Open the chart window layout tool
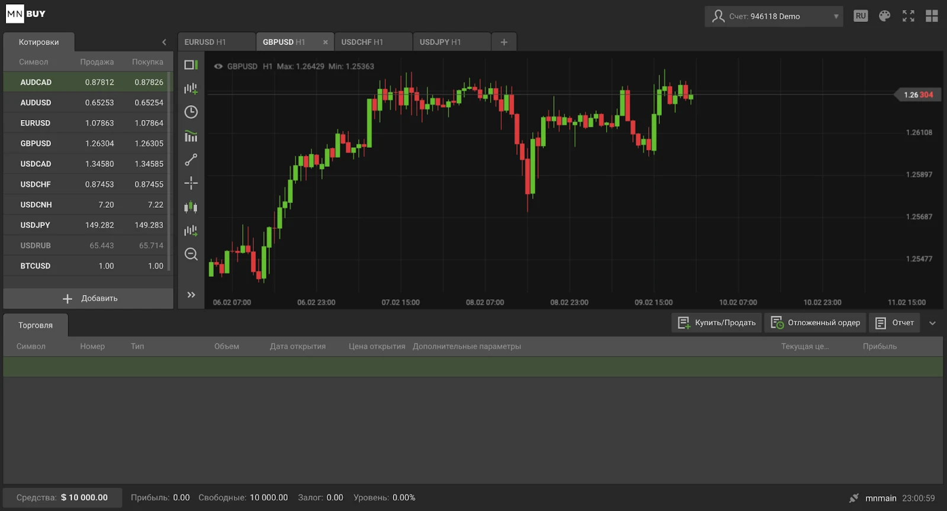The width and height of the screenshot is (947, 511). click(191, 65)
